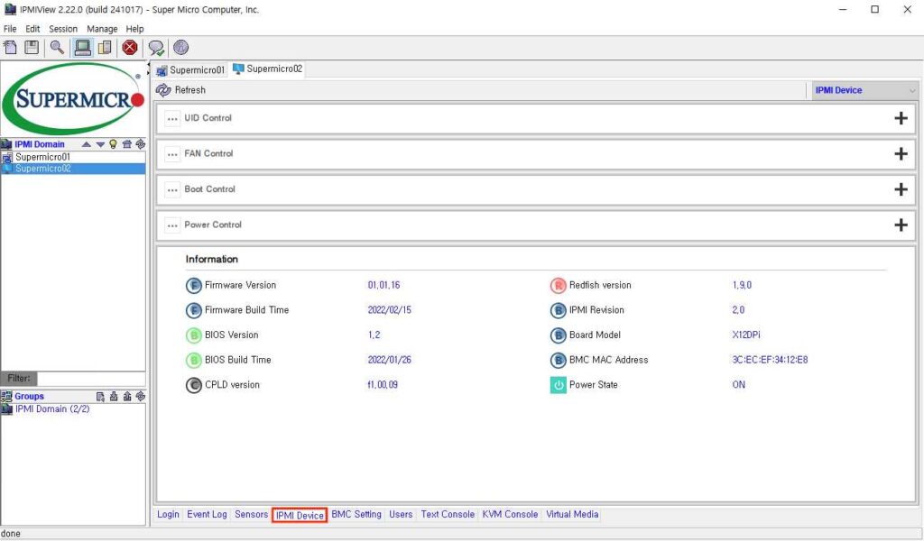Click the Redfish version R icon
The width and height of the screenshot is (924, 541).
[x=558, y=286]
